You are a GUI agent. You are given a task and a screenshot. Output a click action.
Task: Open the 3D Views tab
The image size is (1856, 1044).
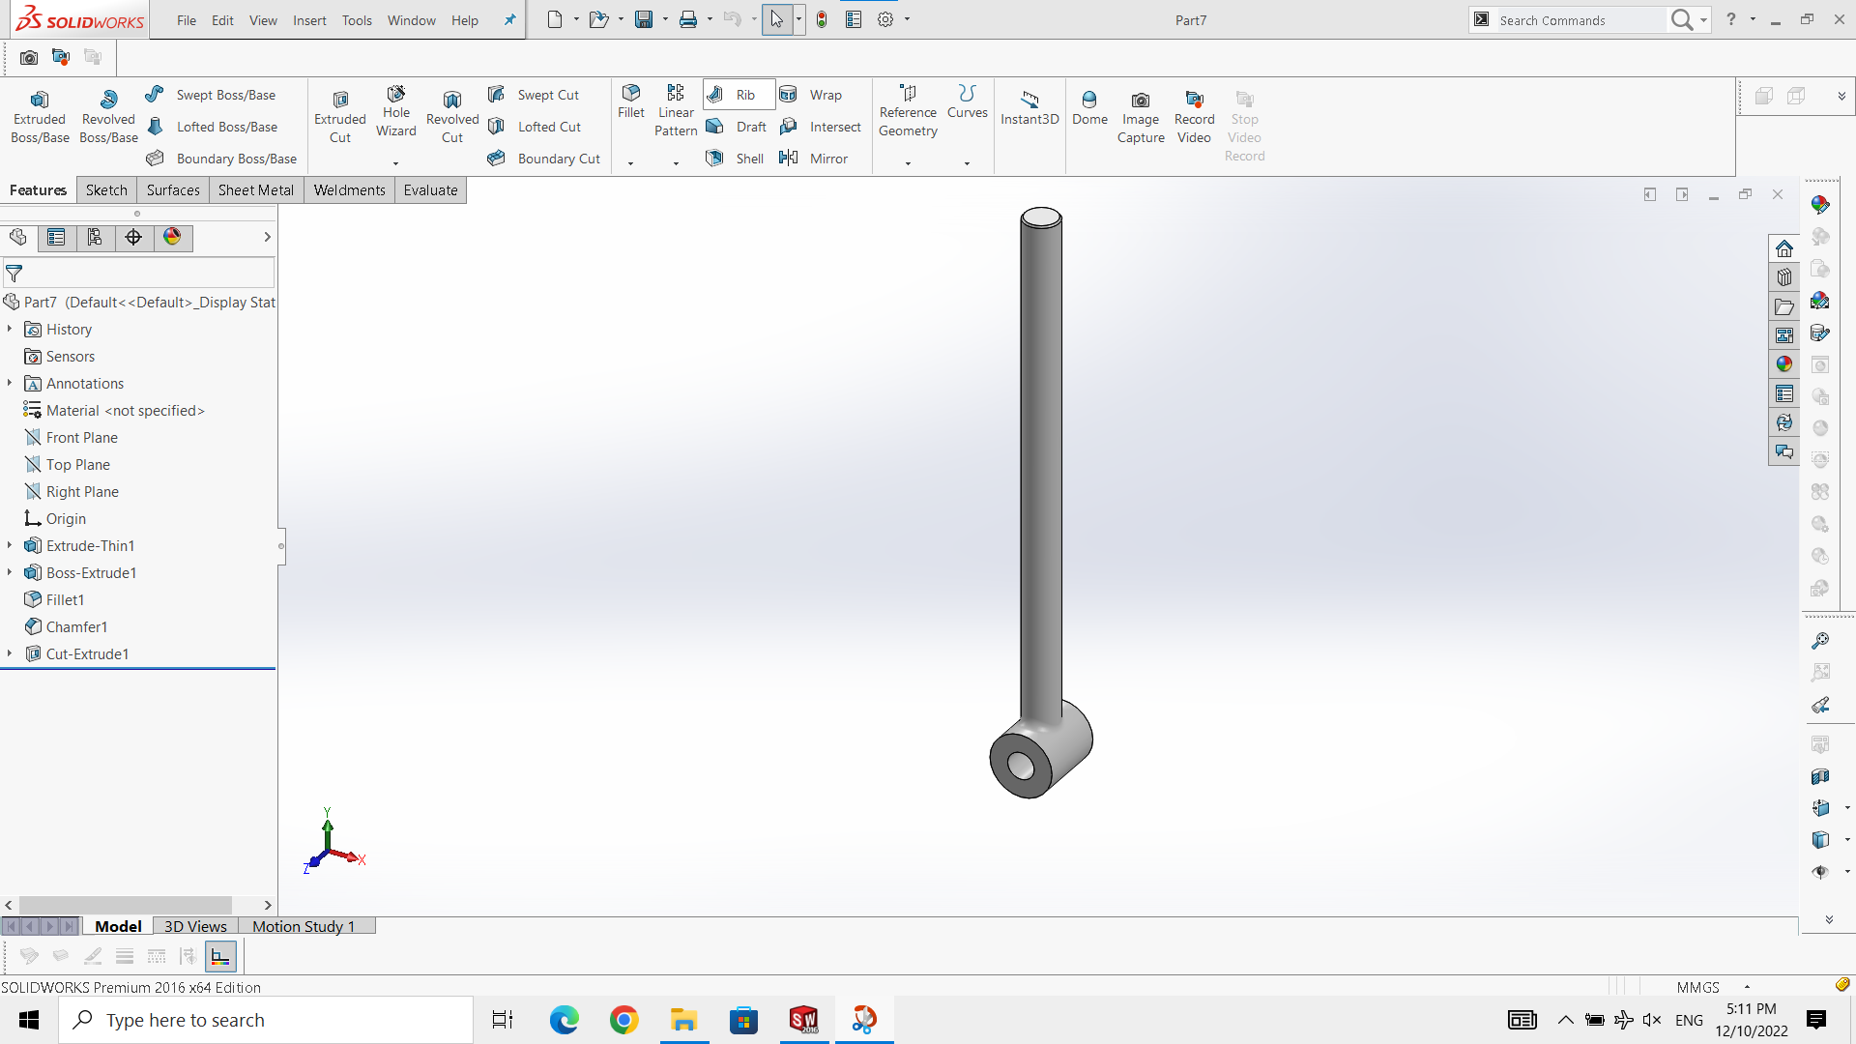point(195,926)
